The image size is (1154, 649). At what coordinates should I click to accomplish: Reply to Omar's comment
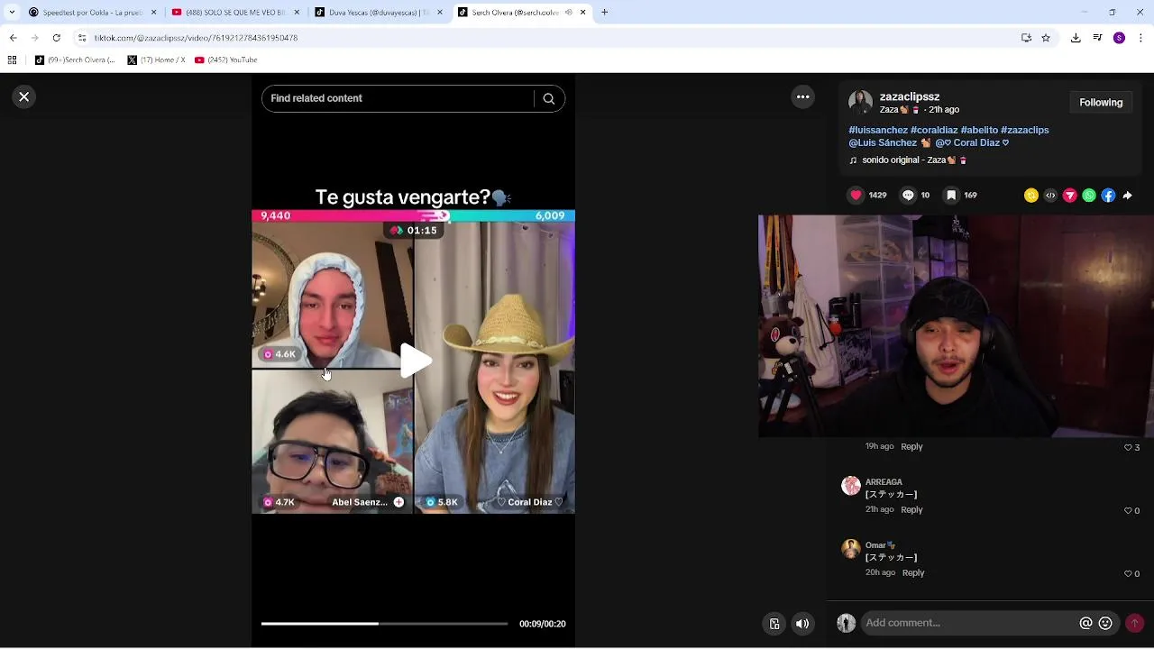tap(913, 572)
